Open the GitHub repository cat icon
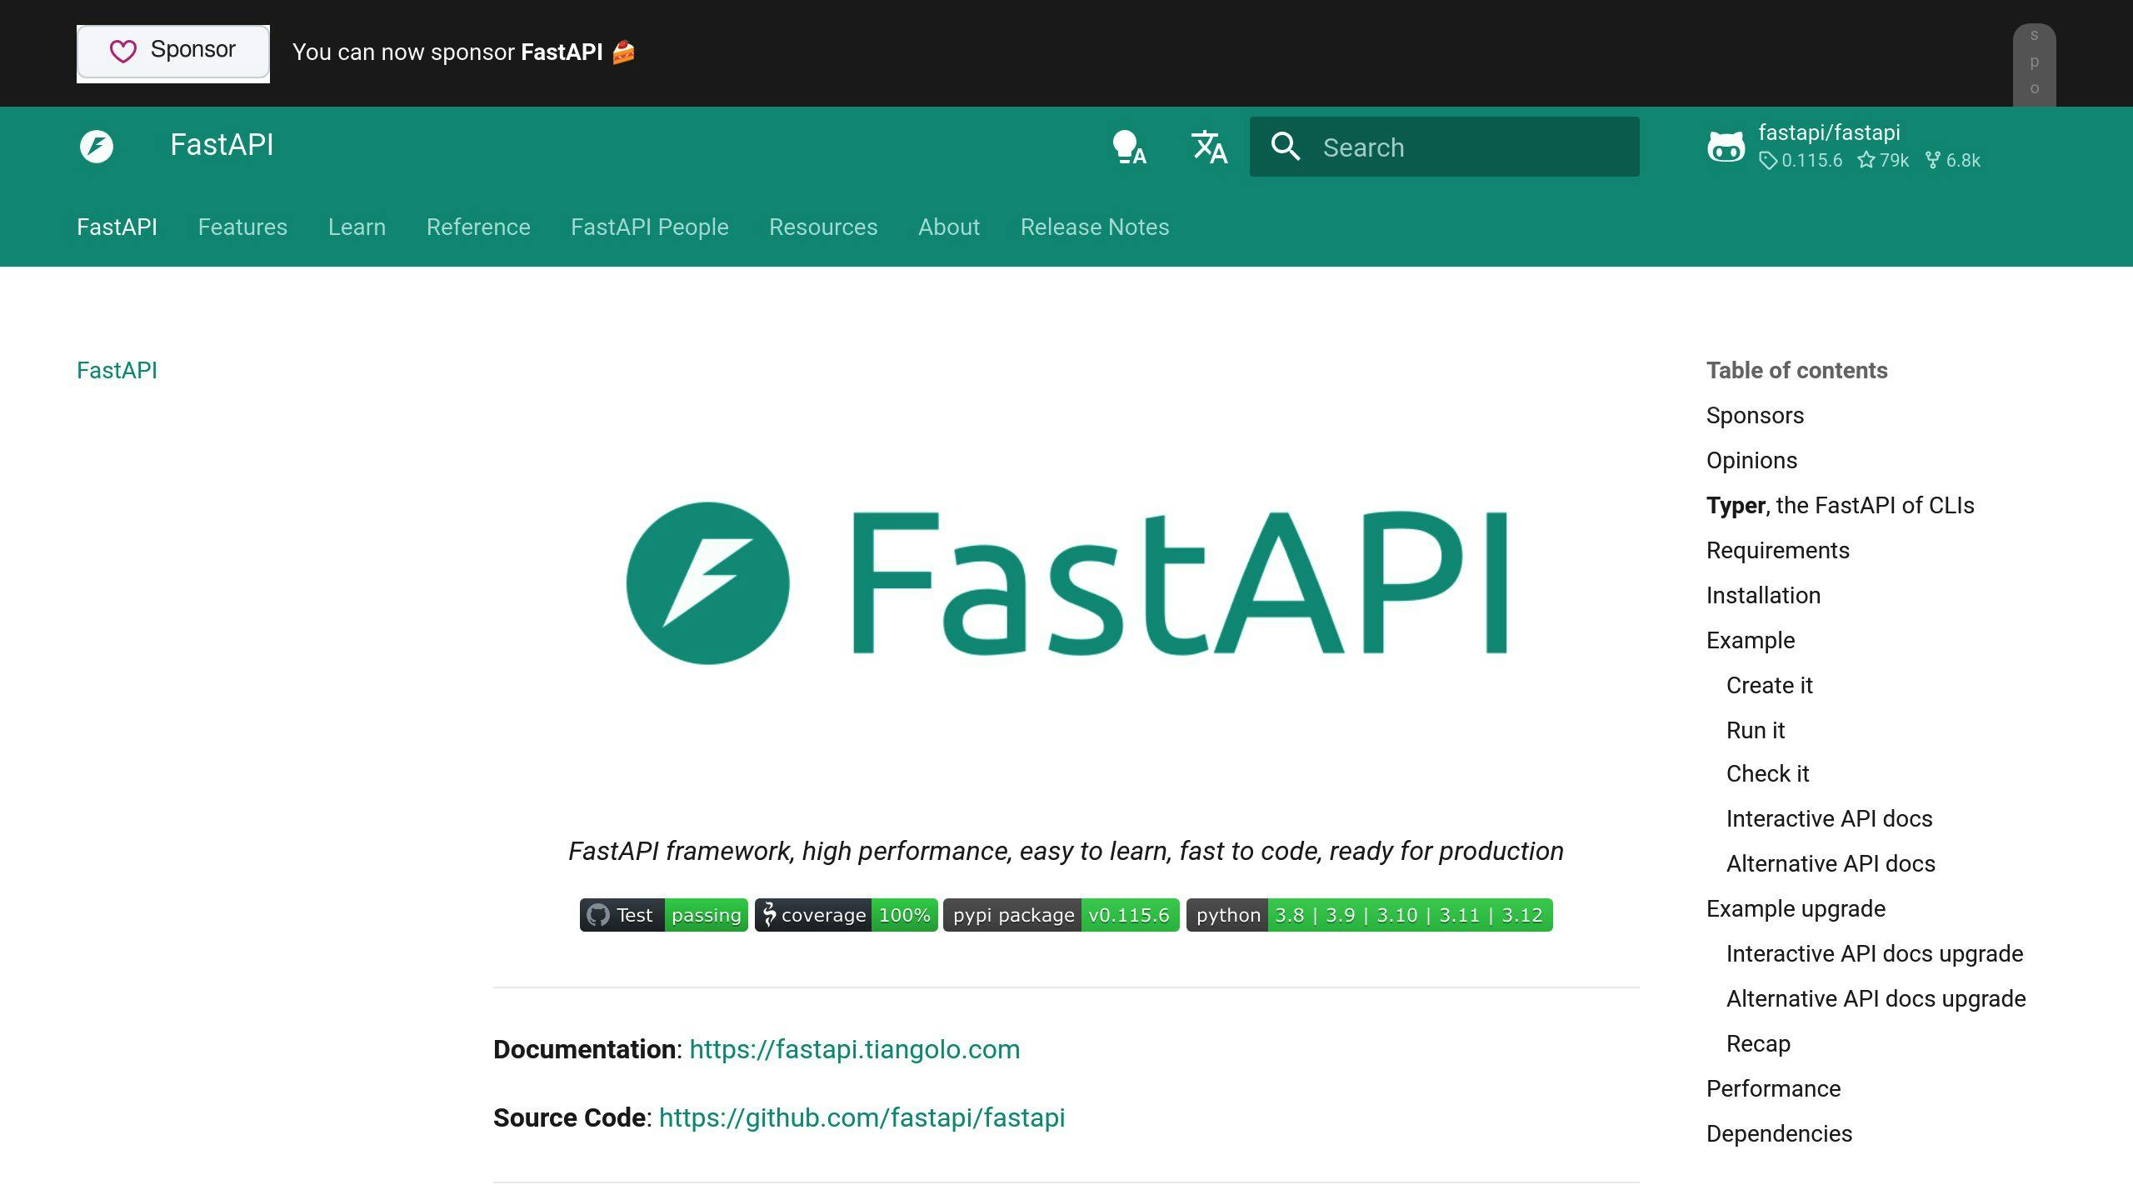The width and height of the screenshot is (2133, 1200). tap(1726, 147)
